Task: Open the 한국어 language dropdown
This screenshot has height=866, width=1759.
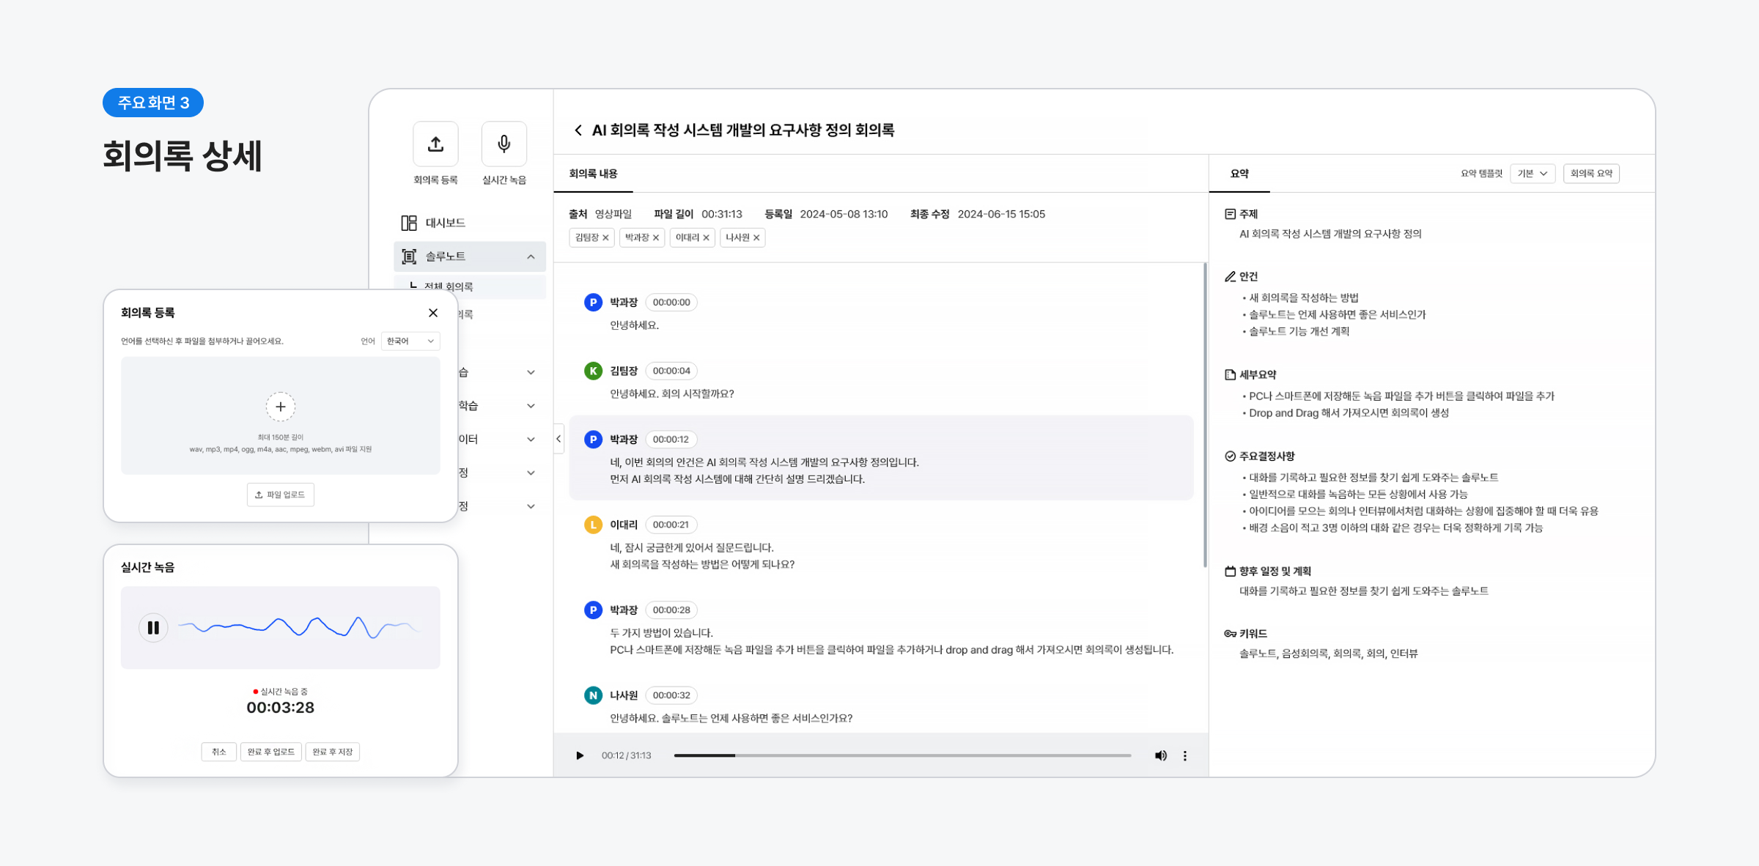Action: (x=410, y=341)
